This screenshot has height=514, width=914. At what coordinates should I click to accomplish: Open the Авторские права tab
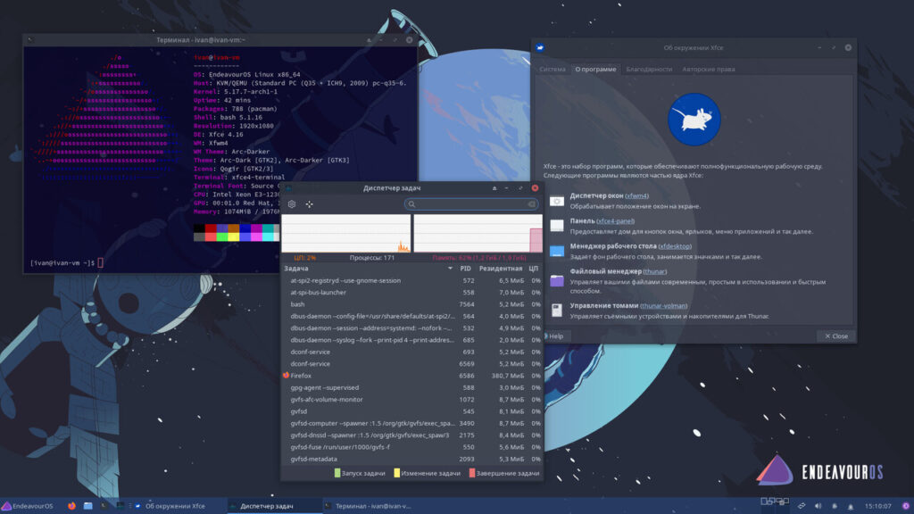(x=709, y=69)
